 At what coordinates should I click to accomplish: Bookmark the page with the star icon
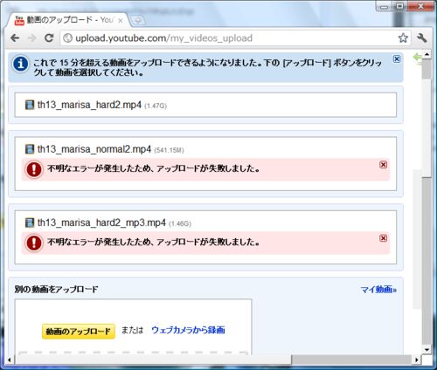click(x=403, y=38)
